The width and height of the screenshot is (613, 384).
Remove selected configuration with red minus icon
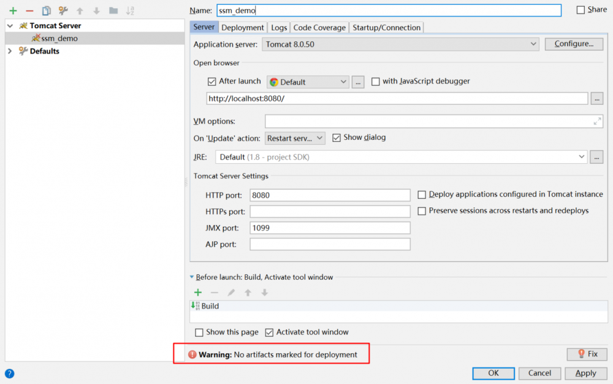[x=29, y=10]
